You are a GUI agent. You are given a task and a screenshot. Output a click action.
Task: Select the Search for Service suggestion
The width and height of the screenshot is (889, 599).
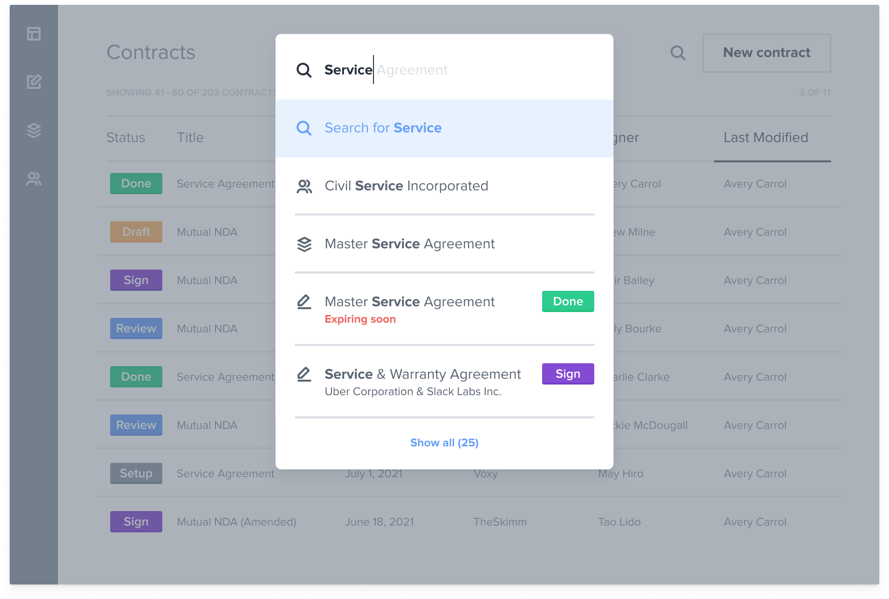[x=444, y=128]
